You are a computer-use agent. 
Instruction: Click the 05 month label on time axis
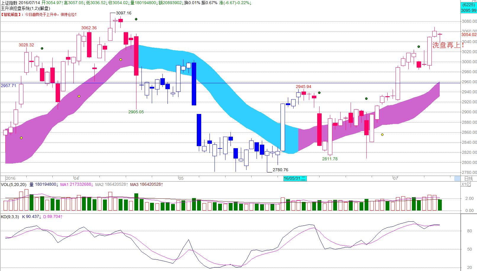coord(181,178)
